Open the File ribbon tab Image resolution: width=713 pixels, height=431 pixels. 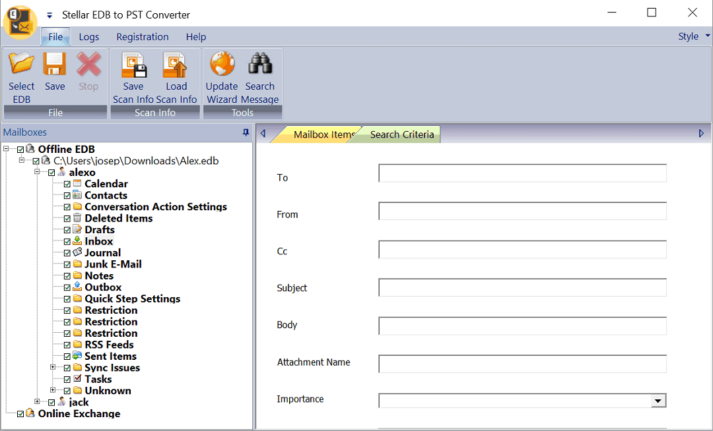coord(55,37)
